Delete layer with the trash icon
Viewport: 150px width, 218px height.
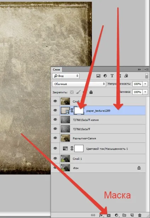coord(140,215)
